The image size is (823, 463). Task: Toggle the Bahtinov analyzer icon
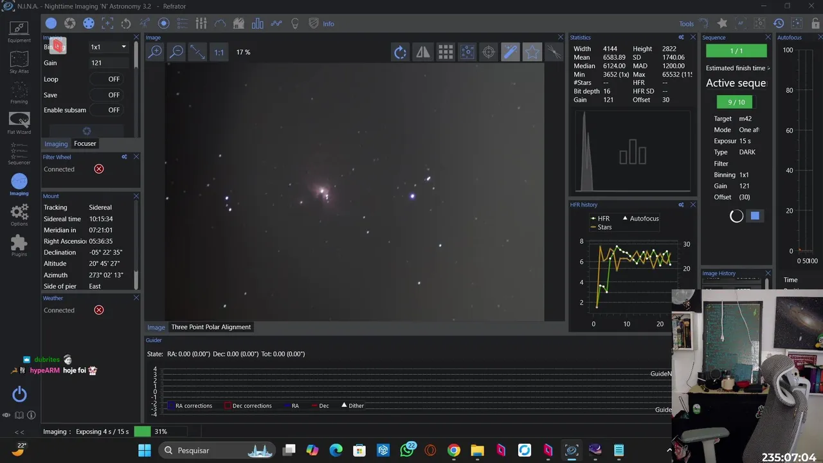tap(554, 52)
